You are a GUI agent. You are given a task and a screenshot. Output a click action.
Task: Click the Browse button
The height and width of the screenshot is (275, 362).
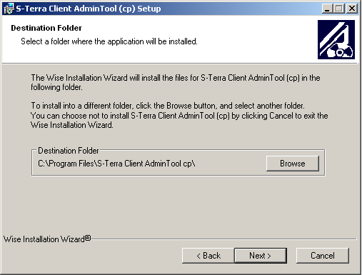click(x=293, y=164)
